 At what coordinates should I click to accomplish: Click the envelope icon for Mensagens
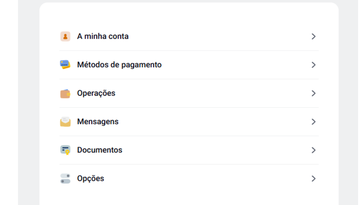tap(65, 122)
